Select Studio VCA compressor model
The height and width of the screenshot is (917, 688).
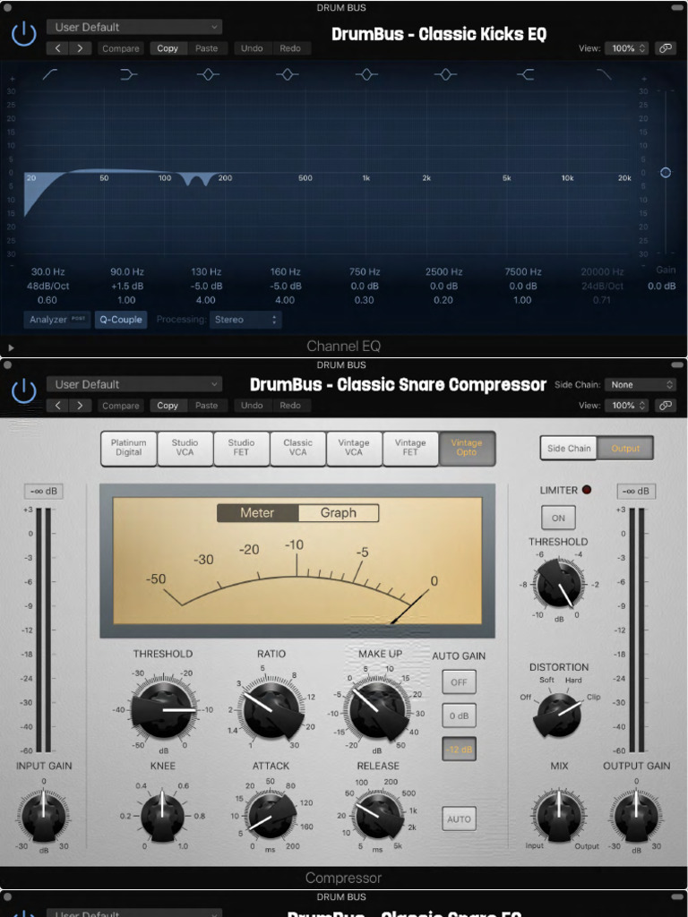[185, 448]
